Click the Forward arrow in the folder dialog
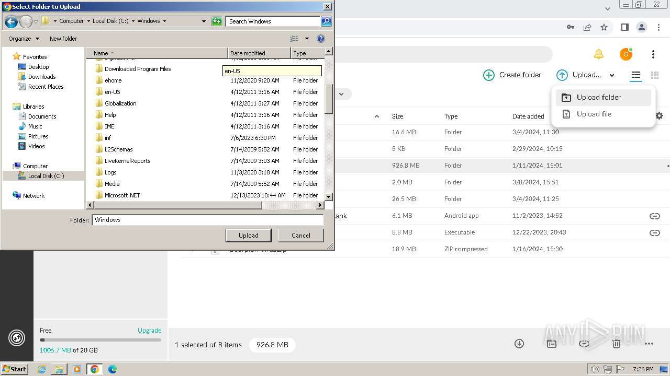 click(26, 21)
